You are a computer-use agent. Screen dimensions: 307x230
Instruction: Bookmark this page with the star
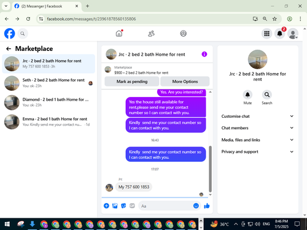point(274,19)
